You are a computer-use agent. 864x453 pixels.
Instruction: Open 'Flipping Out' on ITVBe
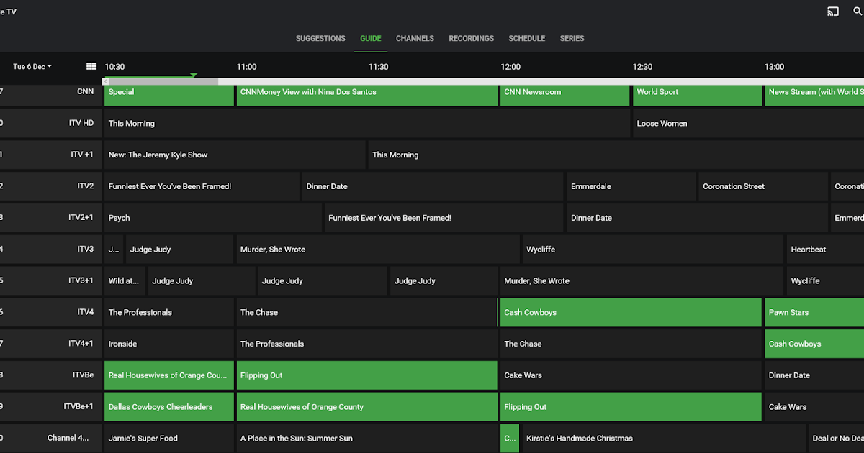click(367, 375)
